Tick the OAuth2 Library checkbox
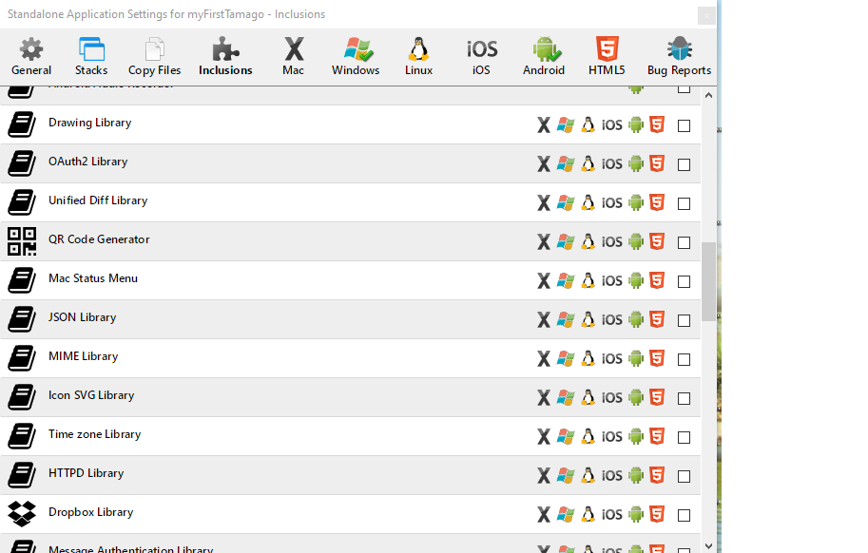The image size is (868, 553). pyautogui.click(x=685, y=164)
